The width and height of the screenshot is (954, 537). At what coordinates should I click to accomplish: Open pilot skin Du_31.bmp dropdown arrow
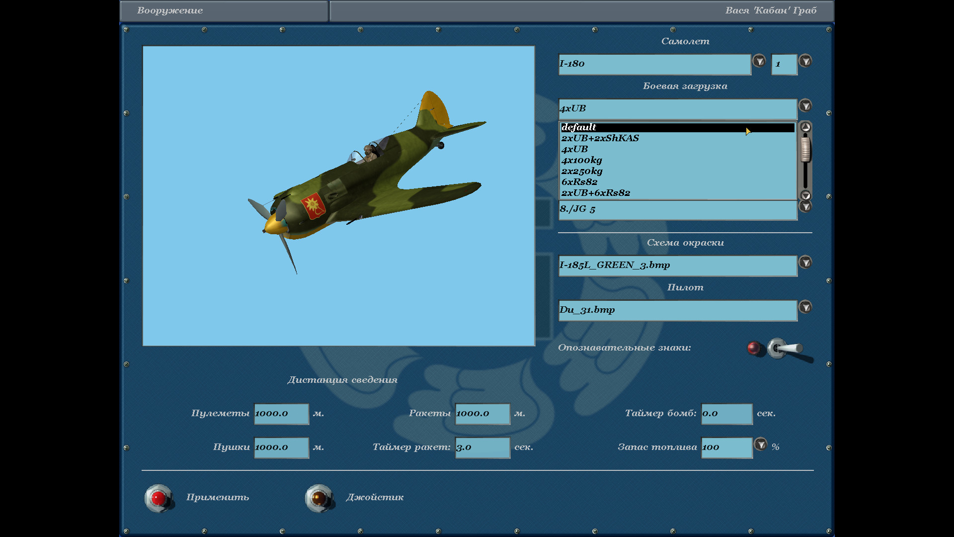(x=805, y=307)
